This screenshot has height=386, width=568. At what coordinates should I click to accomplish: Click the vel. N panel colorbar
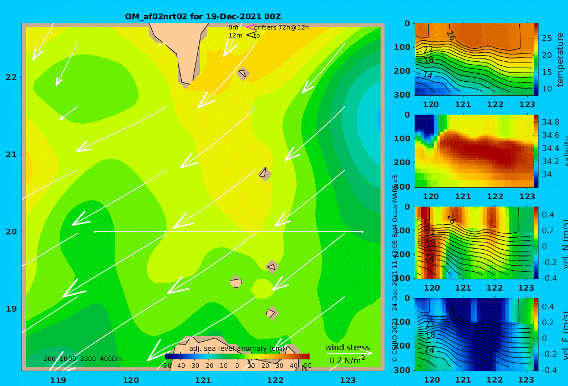point(536,242)
